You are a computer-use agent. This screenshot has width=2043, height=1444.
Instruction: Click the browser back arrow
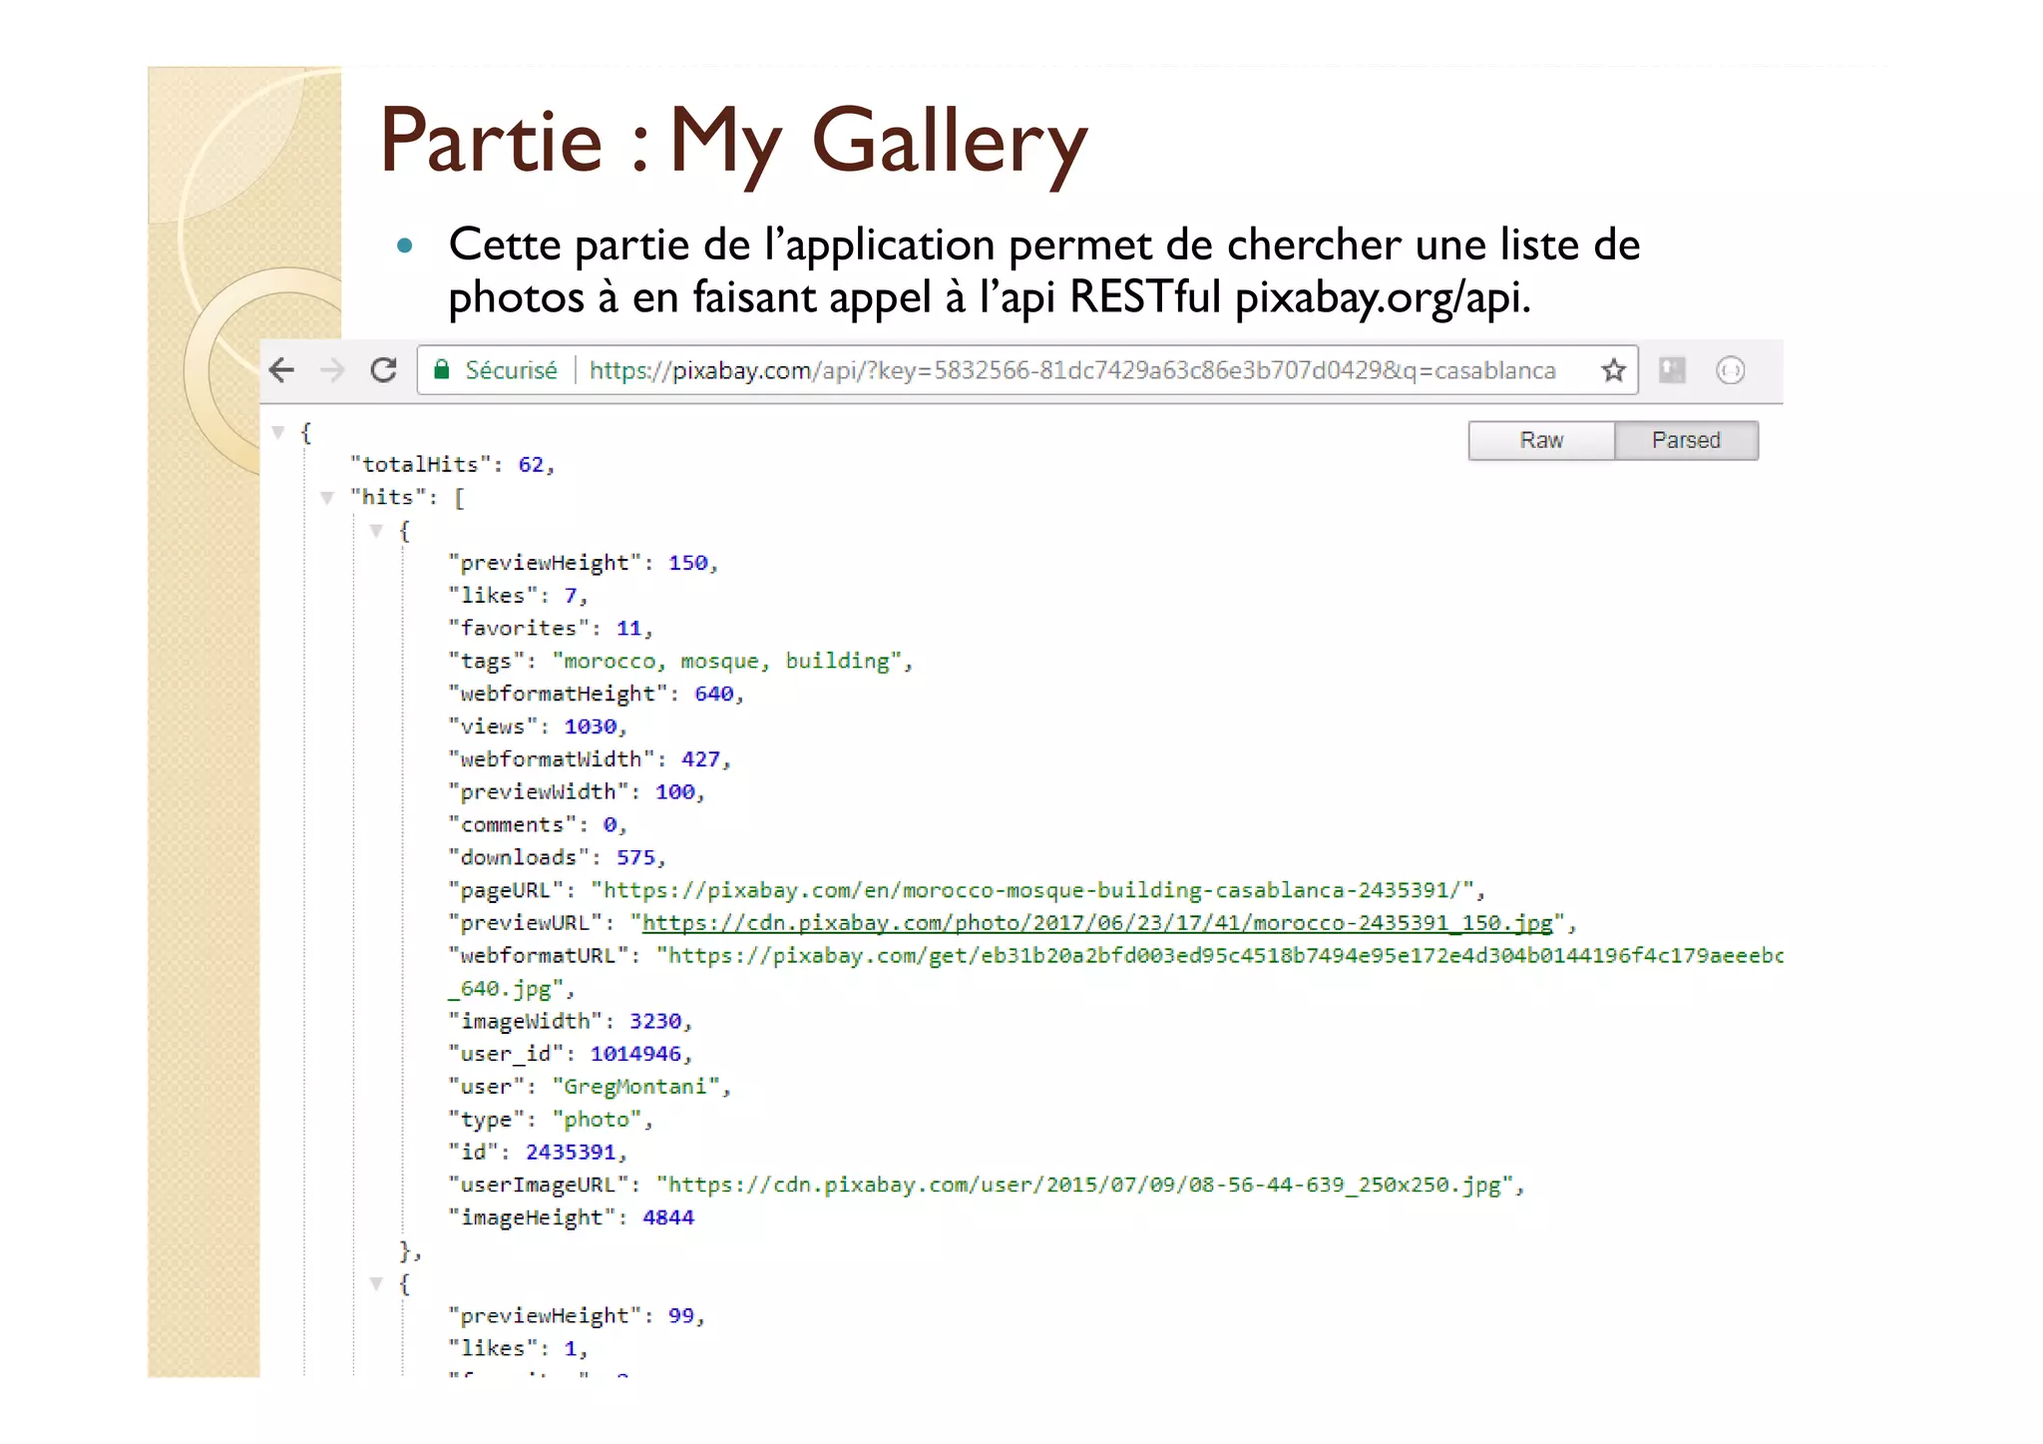[282, 370]
